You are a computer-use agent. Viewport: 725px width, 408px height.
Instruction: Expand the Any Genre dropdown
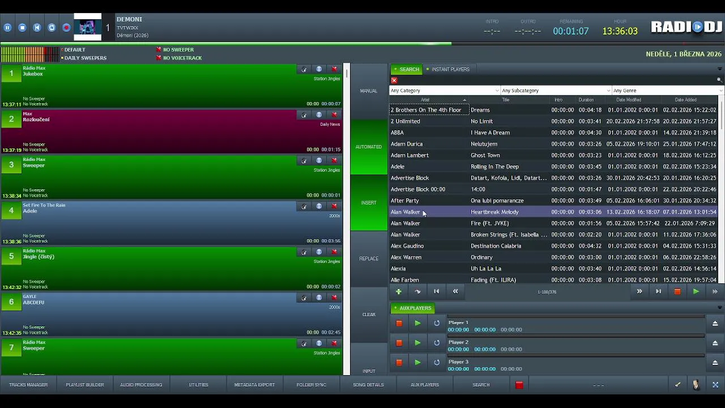coord(668,91)
